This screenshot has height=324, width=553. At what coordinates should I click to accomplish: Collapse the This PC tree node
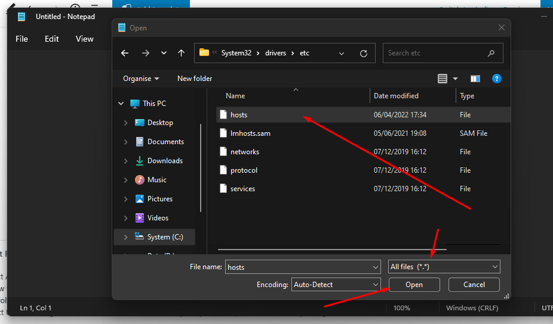[x=121, y=104]
